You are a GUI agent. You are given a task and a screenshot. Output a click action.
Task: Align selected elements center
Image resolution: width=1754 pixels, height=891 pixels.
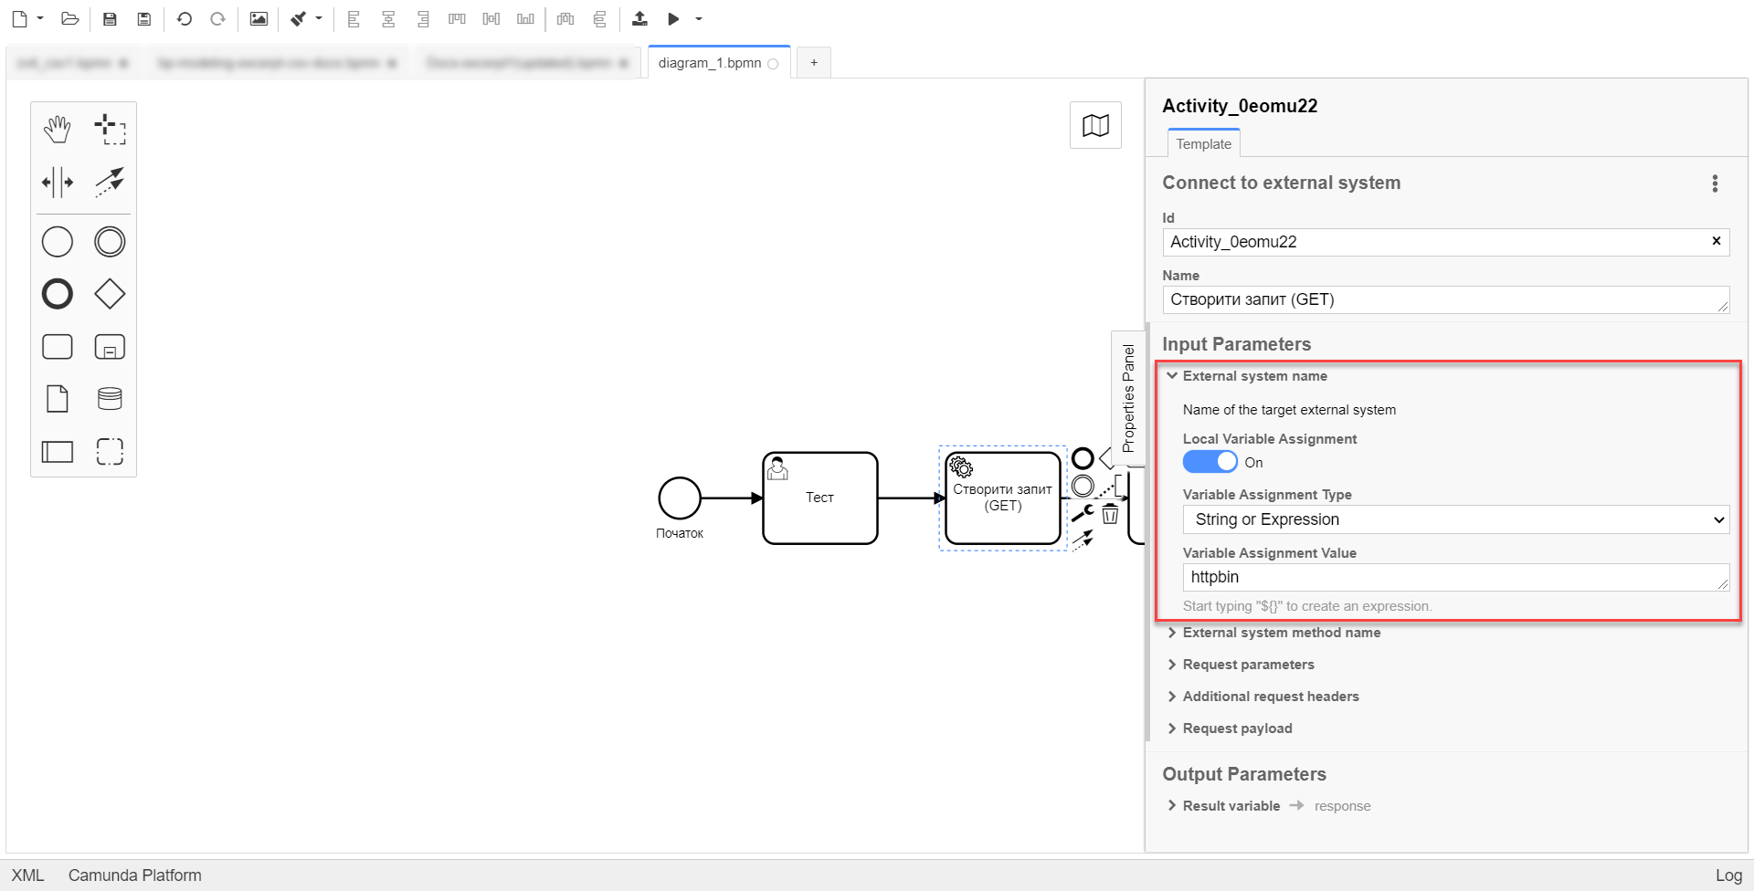(388, 18)
